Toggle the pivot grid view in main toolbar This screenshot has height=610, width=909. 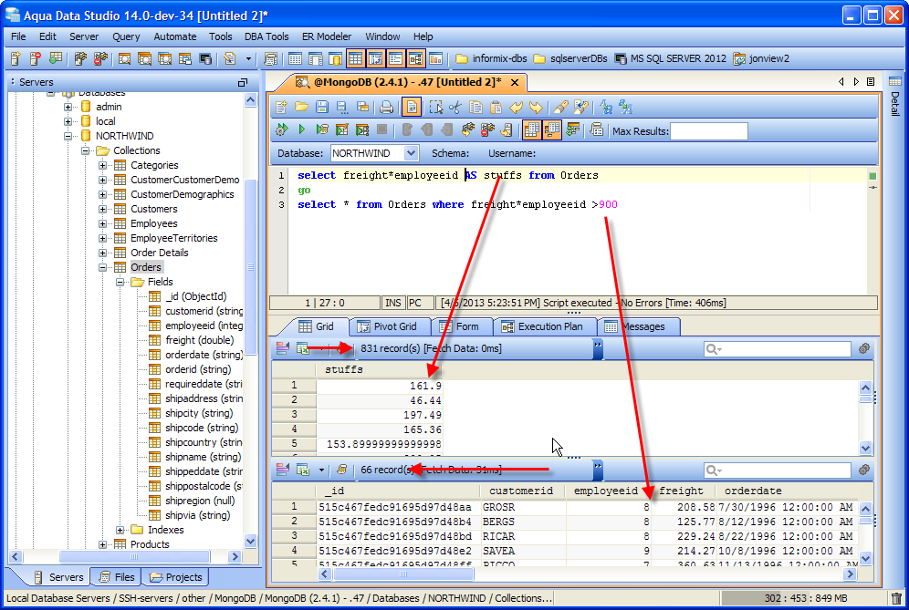tap(375, 58)
